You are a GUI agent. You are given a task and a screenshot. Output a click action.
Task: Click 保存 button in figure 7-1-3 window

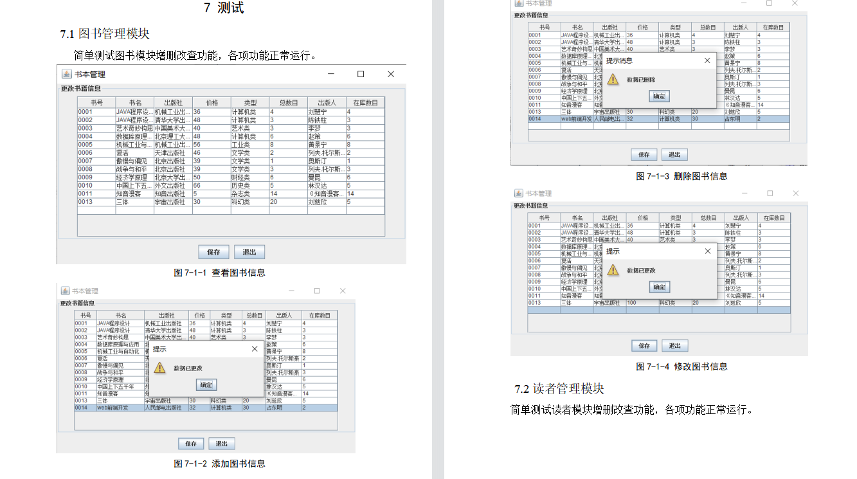coord(644,155)
